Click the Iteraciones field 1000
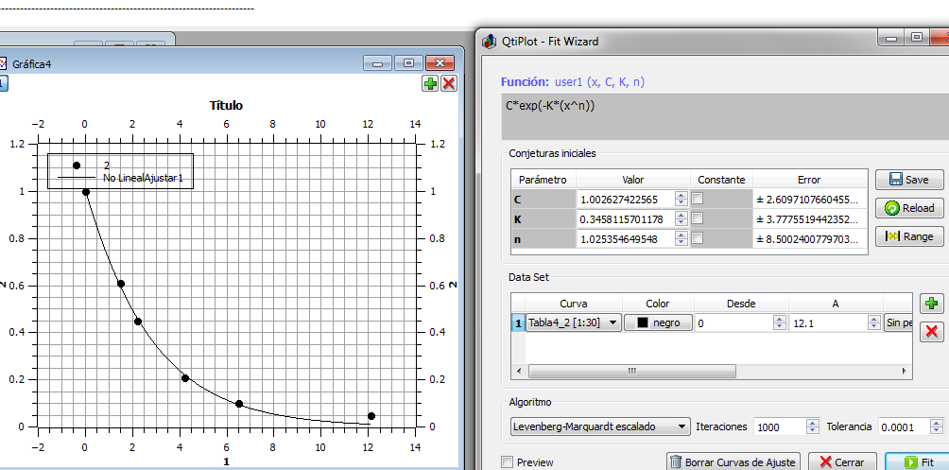The image size is (949, 470). click(x=780, y=427)
